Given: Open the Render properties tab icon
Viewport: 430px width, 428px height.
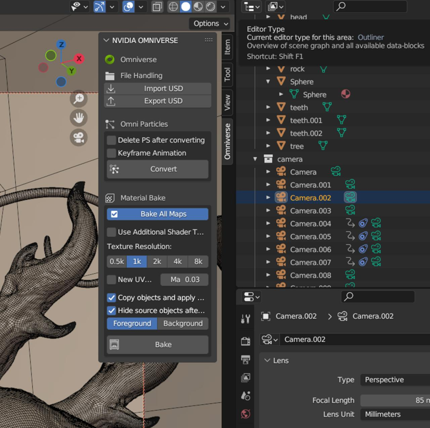Looking at the screenshot, I should pyautogui.click(x=245, y=342).
